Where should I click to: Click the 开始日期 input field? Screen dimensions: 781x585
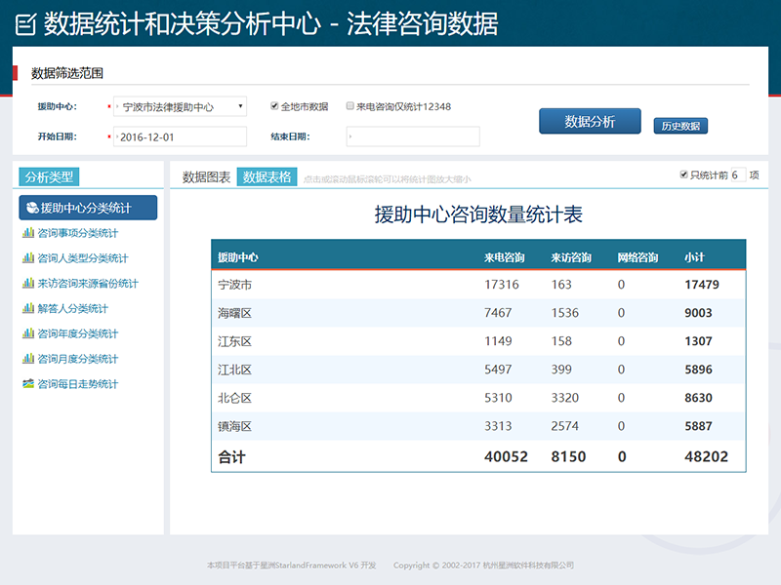click(180, 136)
